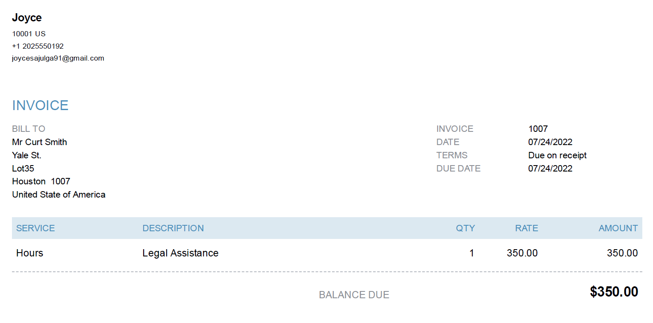Screen dimensions: 653x323
Task: Click the phone number +1 2025550192
Action: [x=38, y=46]
